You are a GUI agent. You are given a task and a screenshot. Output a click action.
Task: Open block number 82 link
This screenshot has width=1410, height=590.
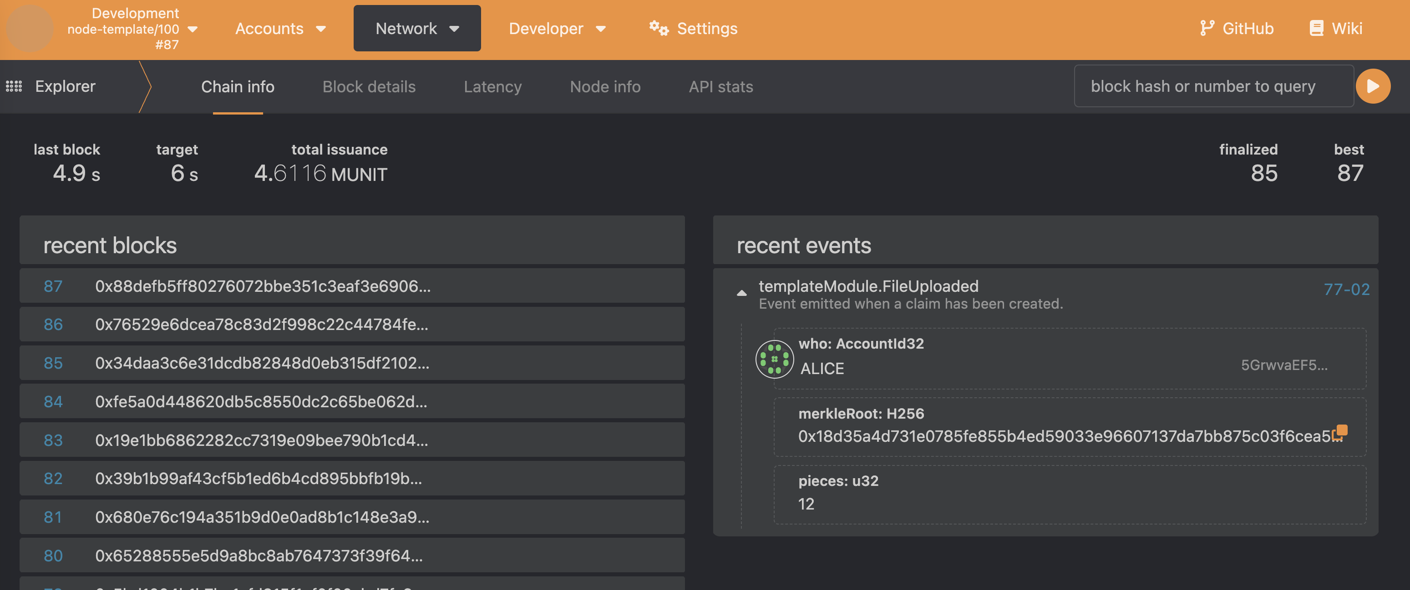(53, 479)
